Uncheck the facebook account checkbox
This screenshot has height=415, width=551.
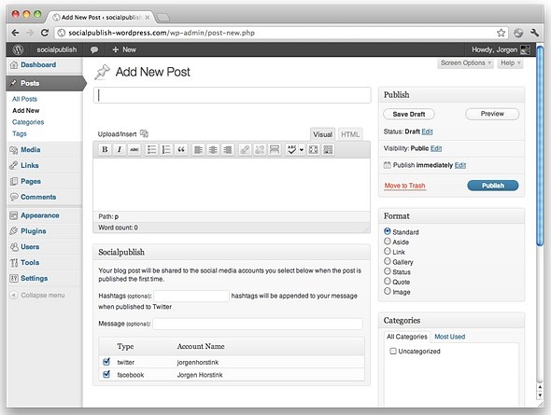106,374
